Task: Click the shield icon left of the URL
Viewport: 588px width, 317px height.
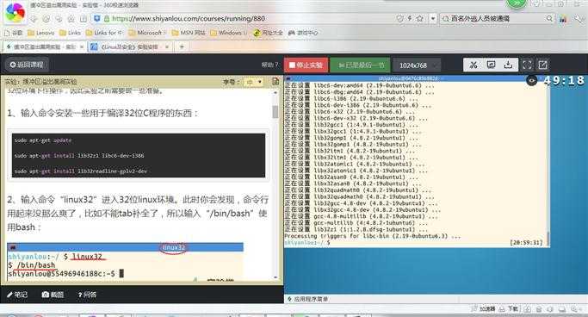Action: [x=97, y=18]
